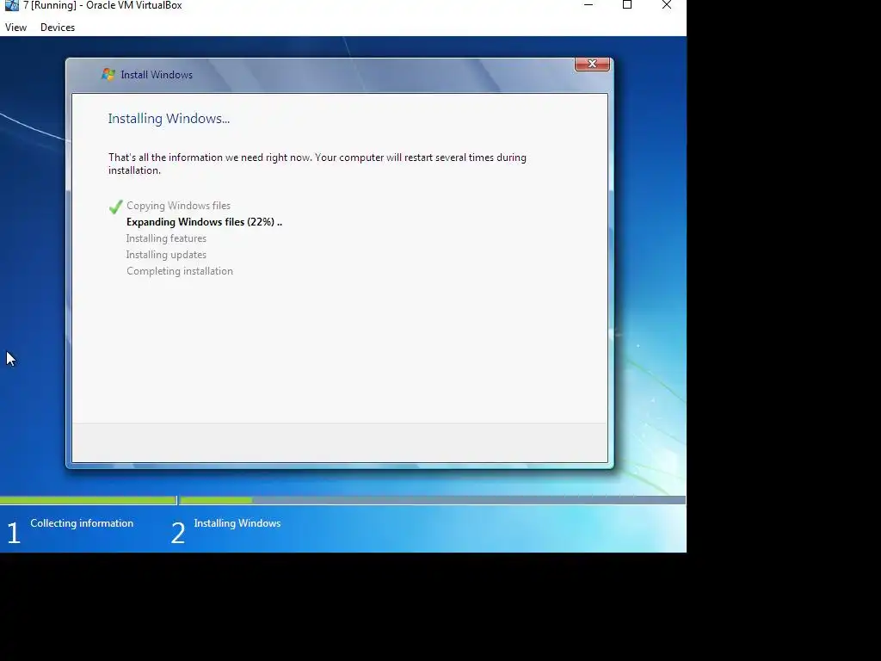Click the 'Collecting information' stage label

(x=82, y=523)
